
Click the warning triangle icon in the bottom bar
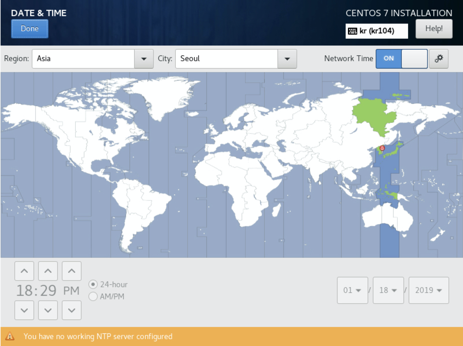click(x=10, y=336)
